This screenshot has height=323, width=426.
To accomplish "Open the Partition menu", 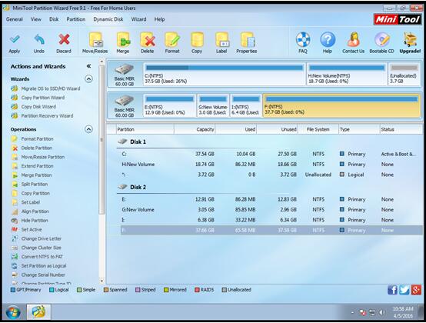I will tap(76, 19).
